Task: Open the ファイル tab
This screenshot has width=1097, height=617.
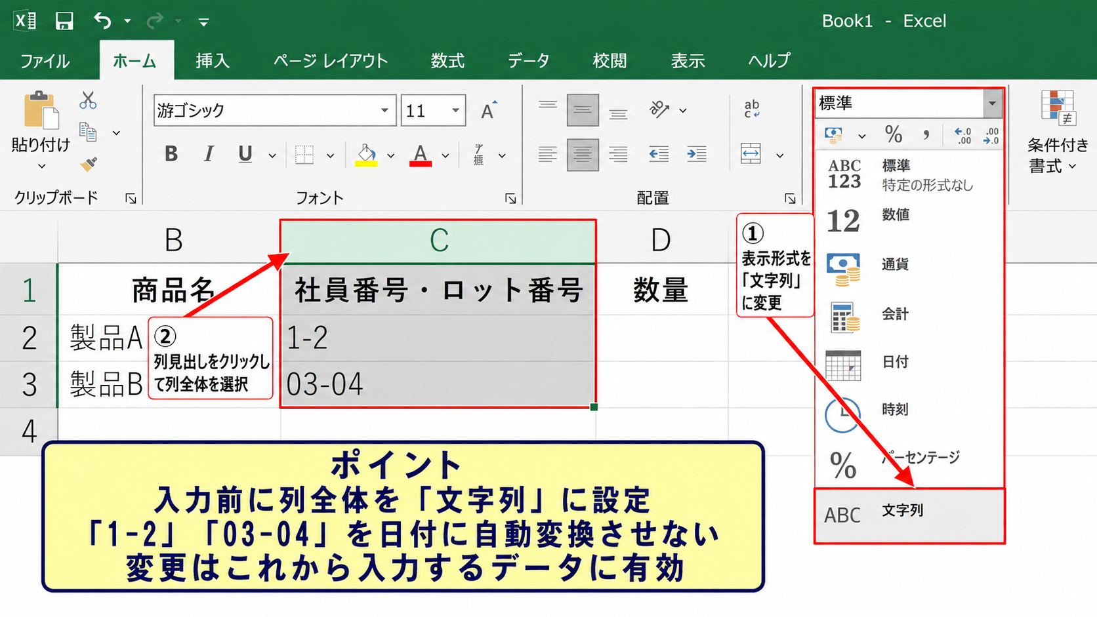Action: click(x=45, y=61)
